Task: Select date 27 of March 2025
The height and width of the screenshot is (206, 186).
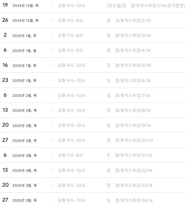Action: pos(5,200)
